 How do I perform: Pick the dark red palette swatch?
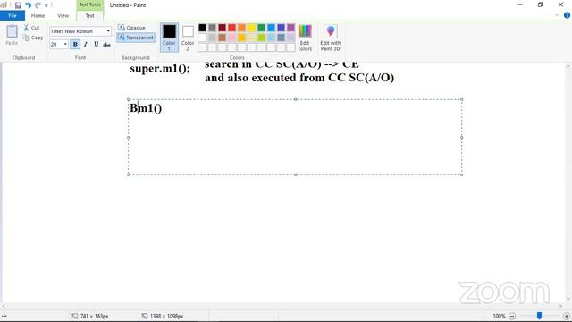tap(223, 28)
